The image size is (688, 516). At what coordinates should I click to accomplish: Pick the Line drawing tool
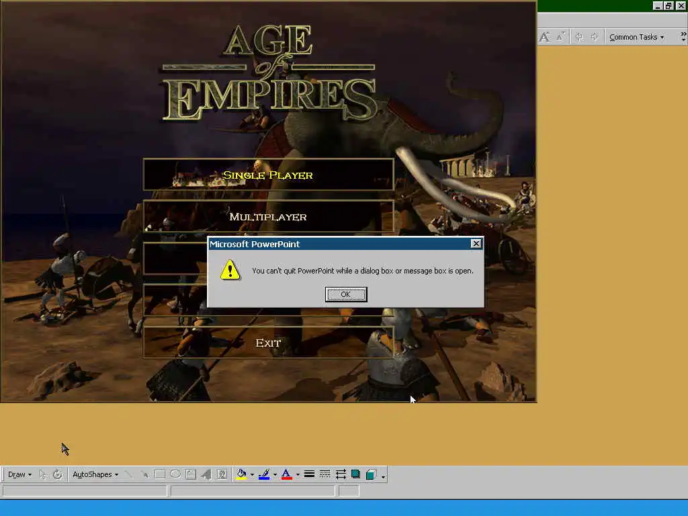tap(129, 474)
